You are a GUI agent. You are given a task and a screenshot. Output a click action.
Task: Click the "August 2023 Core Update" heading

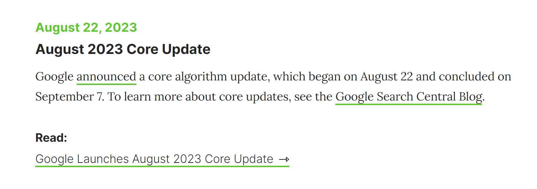123,49
